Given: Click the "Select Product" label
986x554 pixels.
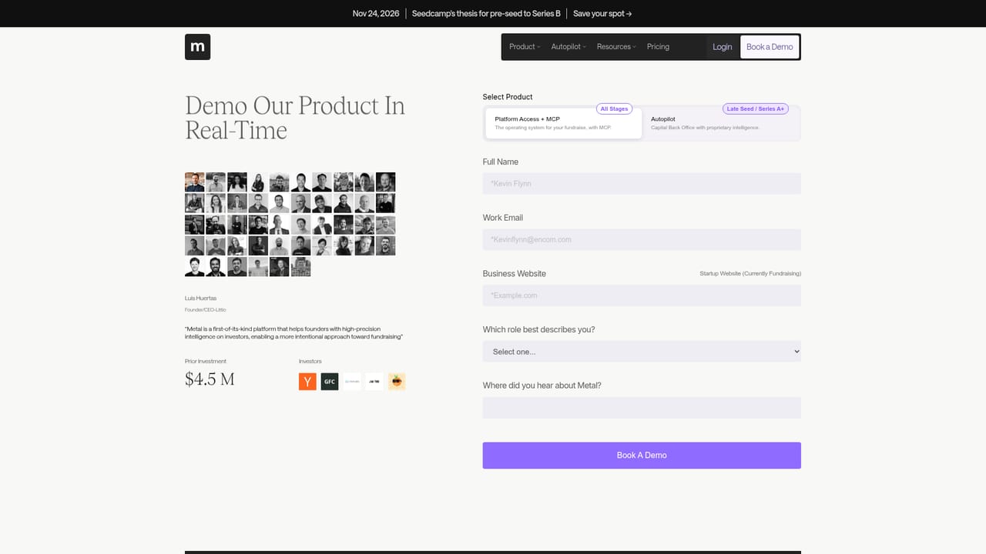Looking at the screenshot, I should pos(508,97).
